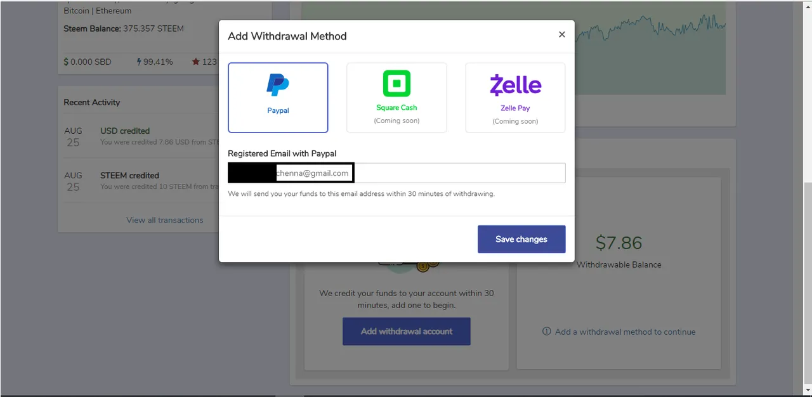
Task: Click the purple Zelle logo
Action: point(515,85)
